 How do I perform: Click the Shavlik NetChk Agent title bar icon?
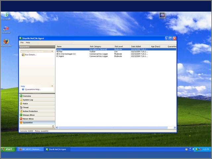click(21, 38)
